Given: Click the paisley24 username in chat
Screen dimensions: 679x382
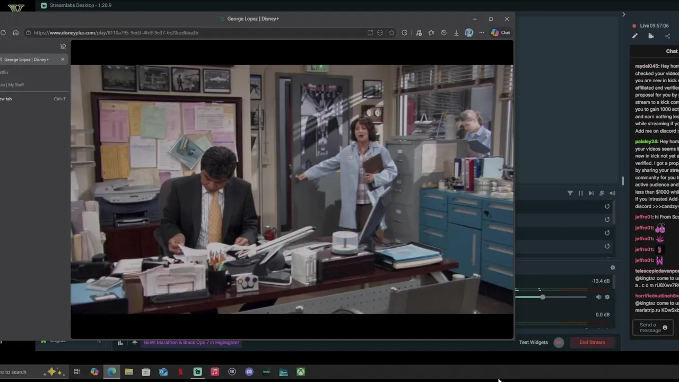Looking at the screenshot, I should (646, 142).
